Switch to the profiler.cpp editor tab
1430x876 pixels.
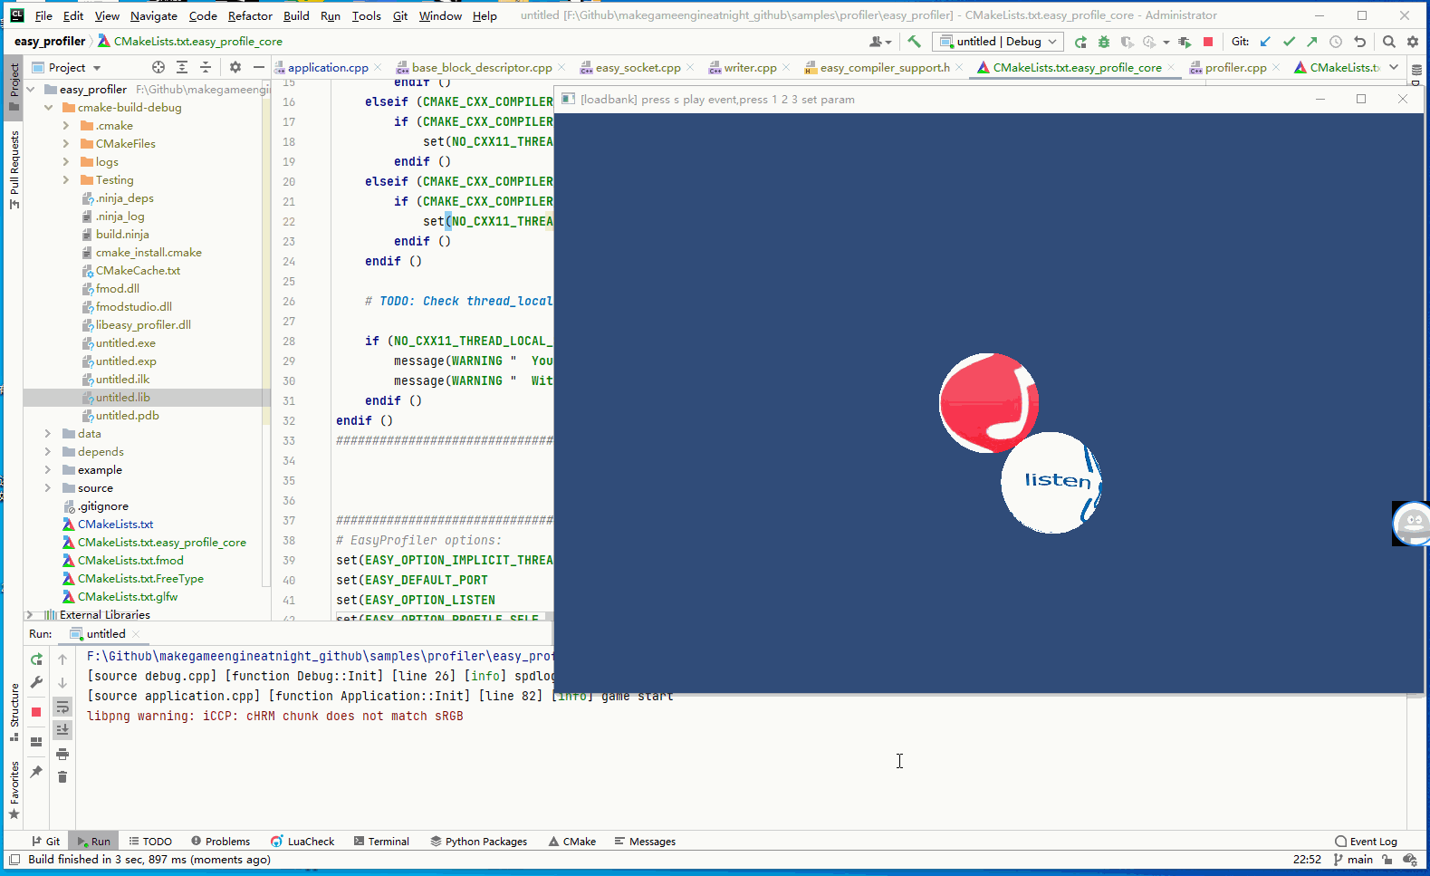(x=1235, y=67)
